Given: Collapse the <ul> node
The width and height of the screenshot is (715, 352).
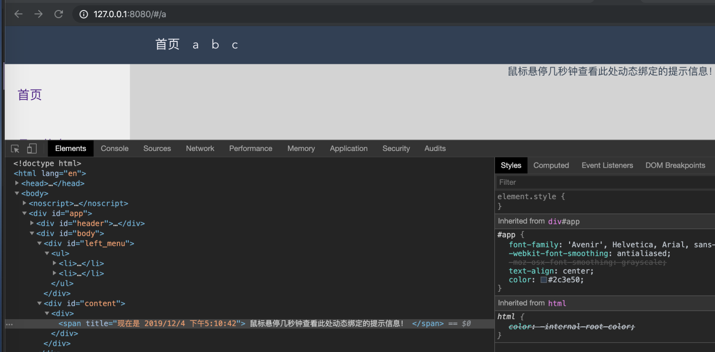Looking at the screenshot, I should click(x=47, y=253).
